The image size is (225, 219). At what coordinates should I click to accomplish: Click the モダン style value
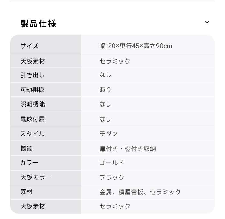click(x=109, y=134)
